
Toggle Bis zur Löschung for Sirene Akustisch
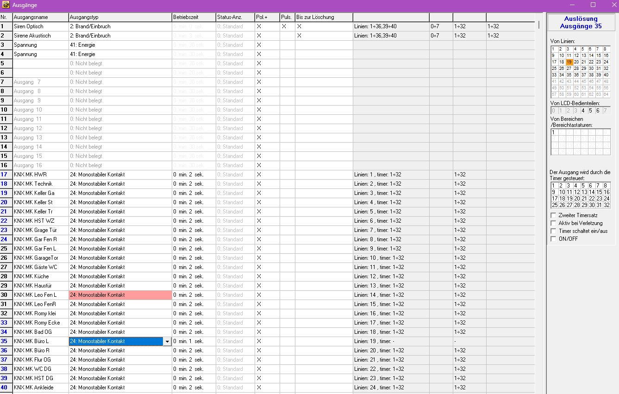tap(299, 36)
